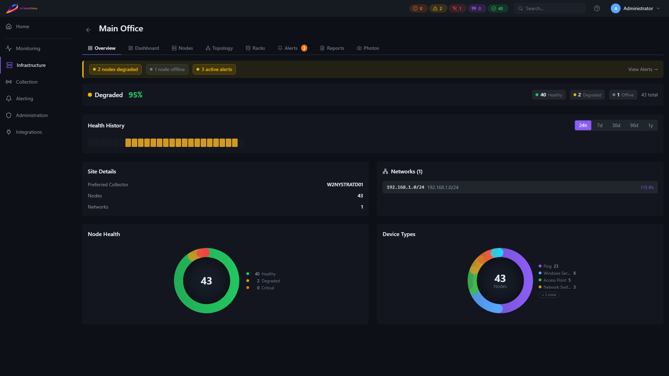Click the offline counter showing 1
Image resolution: width=669 pixels, height=376 pixels.
click(457, 8)
